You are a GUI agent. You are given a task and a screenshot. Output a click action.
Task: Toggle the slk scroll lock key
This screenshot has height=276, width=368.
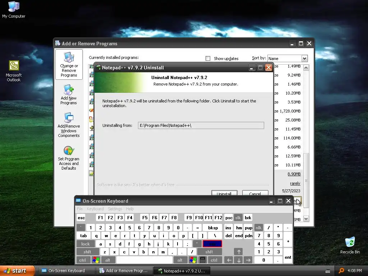point(238,217)
